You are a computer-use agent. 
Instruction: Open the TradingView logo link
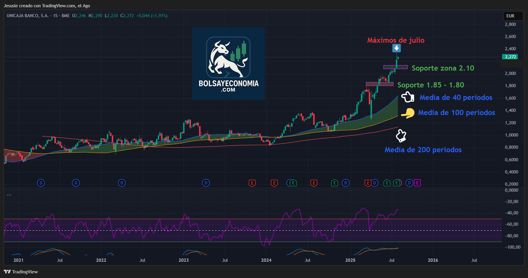pos(21,272)
